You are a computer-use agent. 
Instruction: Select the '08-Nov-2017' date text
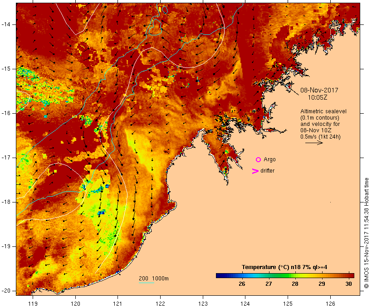319,90
